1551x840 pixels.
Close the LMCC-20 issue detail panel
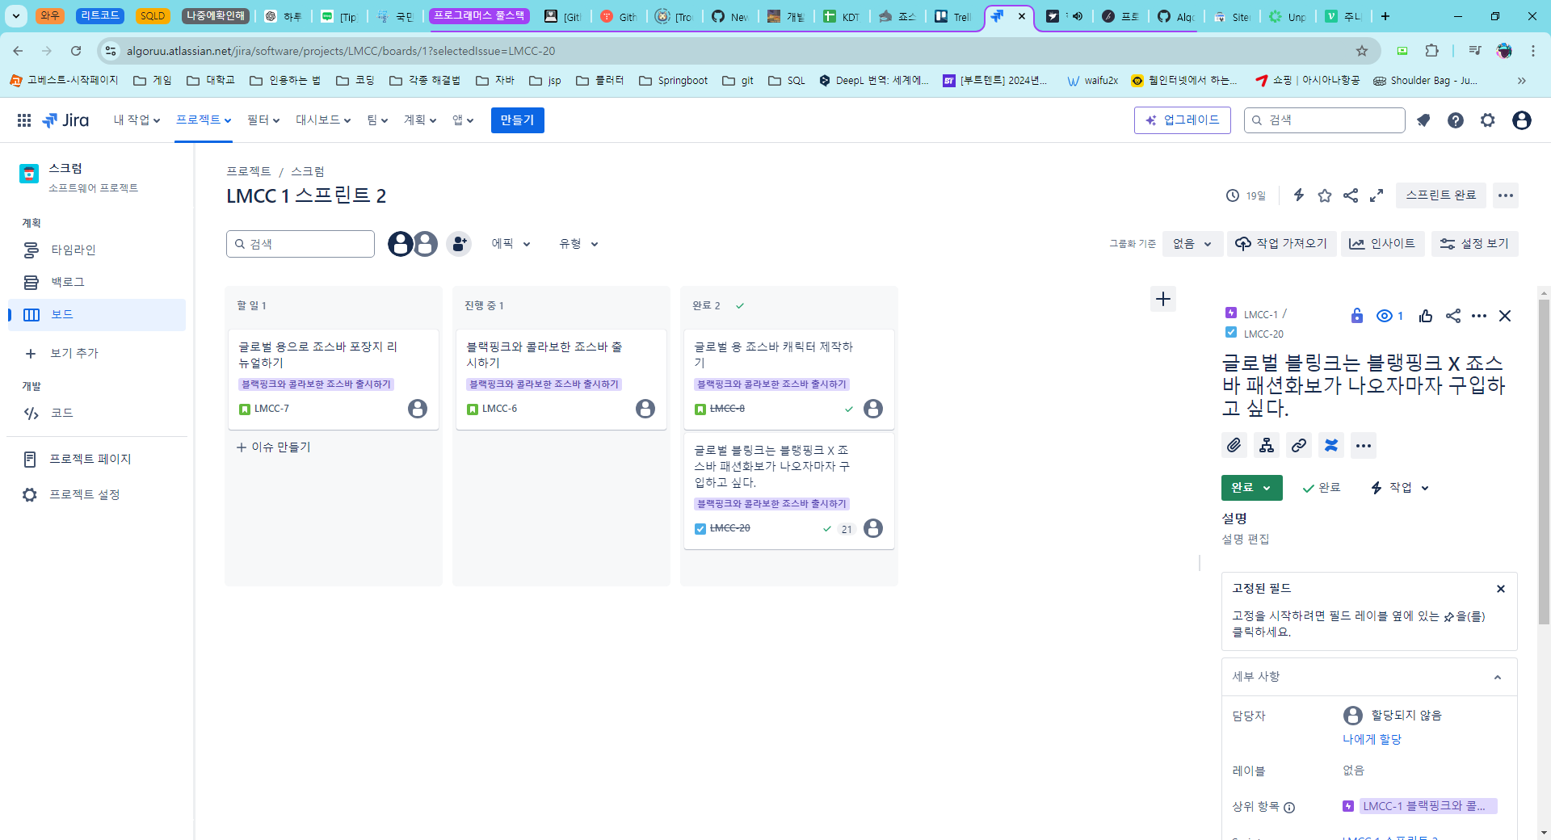click(x=1505, y=316)
